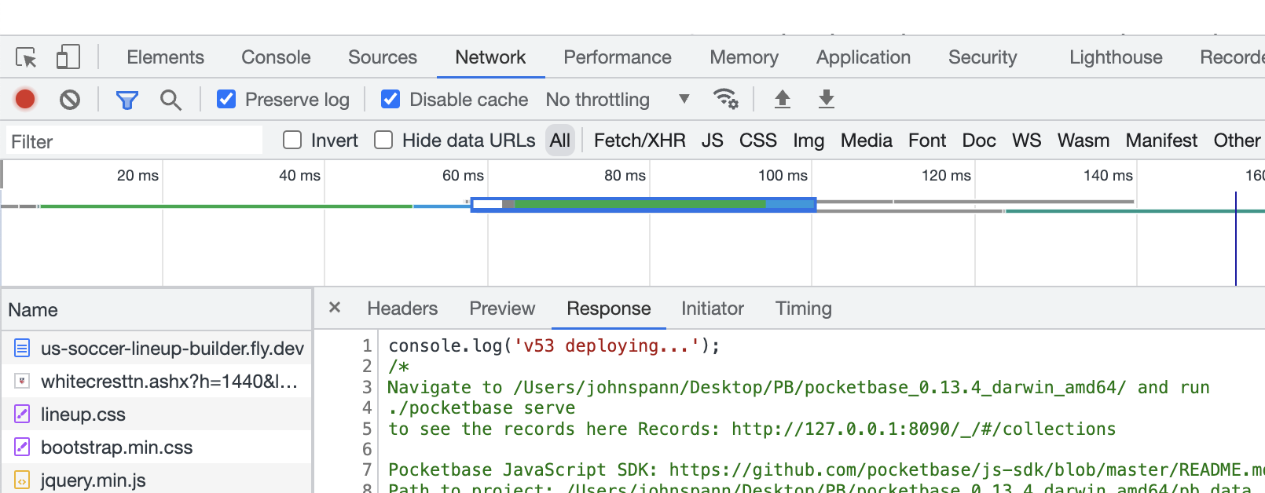Enable the Hide data URLs checkbox
The width and height of the screenshot is (1265, 493).
(383, 140)
